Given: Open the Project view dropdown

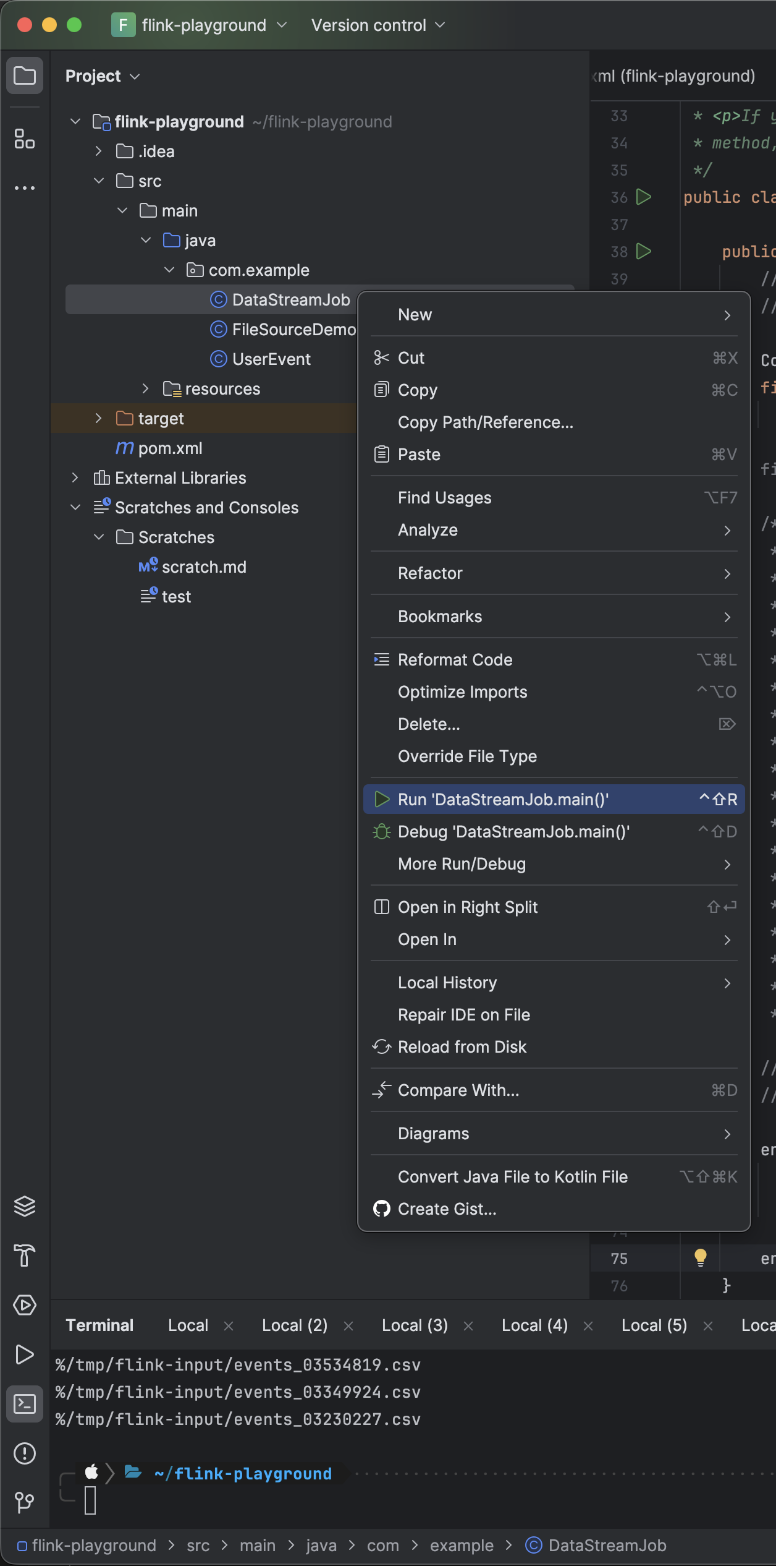Looking at the screenshot, I should click(103, 76).
